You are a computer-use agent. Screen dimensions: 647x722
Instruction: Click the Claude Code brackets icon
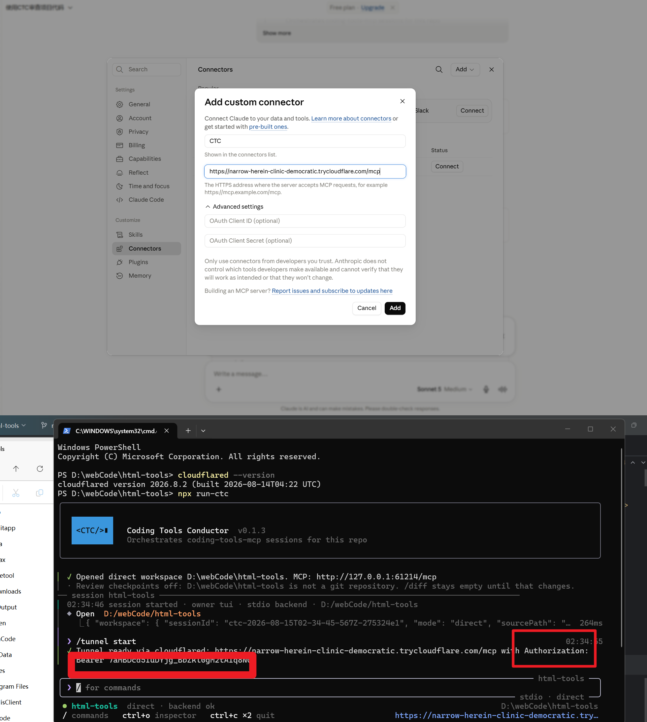point(120,199)
